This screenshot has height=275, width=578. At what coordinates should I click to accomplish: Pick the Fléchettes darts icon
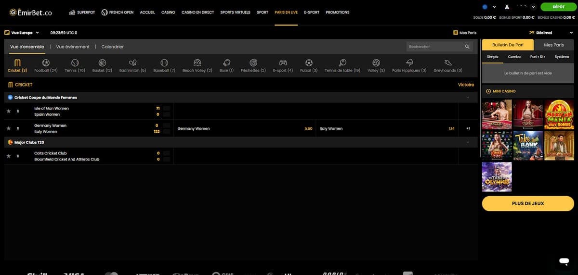[x=253, y=63]
